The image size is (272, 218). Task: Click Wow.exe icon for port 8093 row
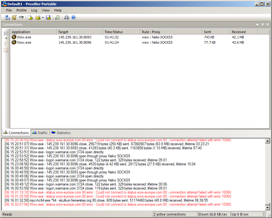(14, 37)
